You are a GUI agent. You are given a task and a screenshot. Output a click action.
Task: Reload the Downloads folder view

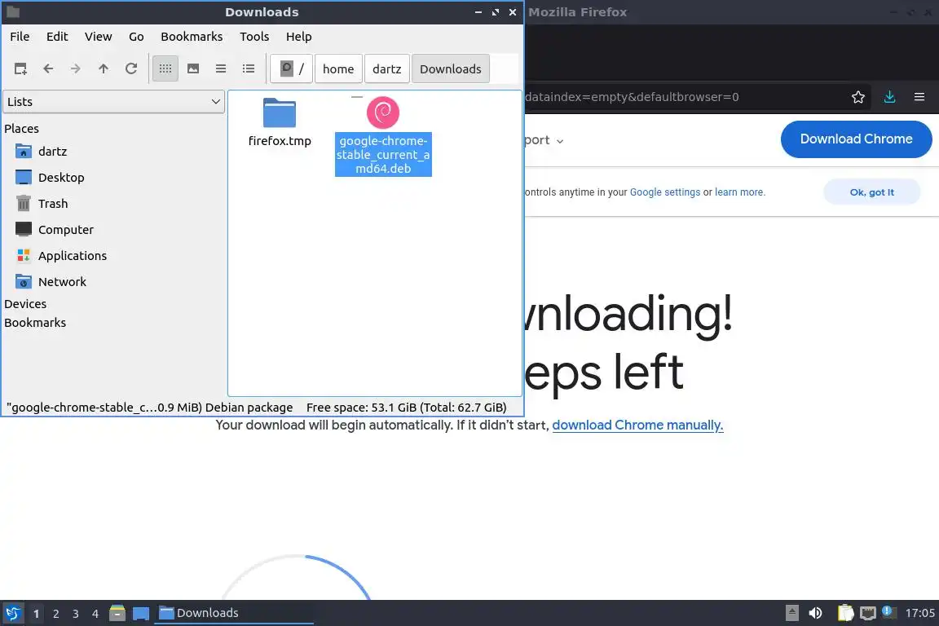[x=131, y=69]
